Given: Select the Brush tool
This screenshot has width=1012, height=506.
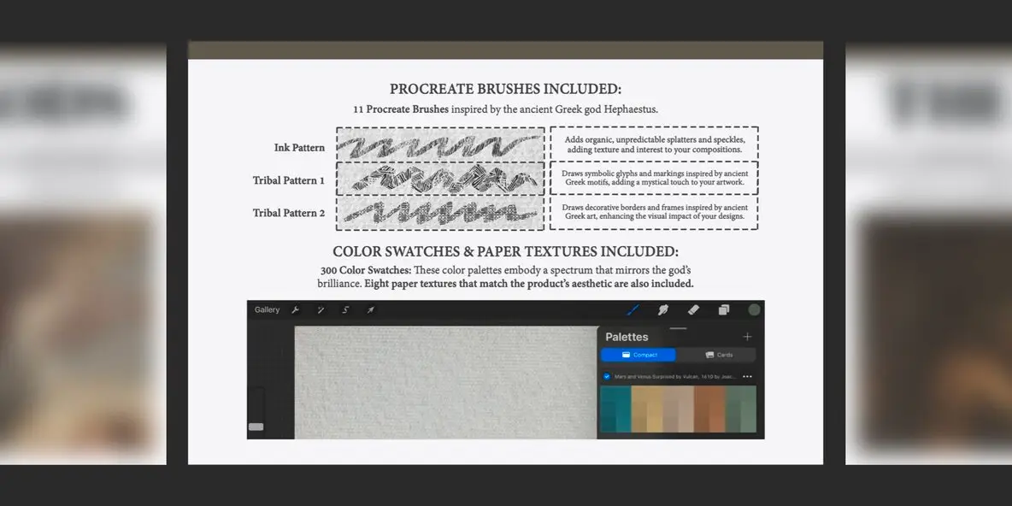Looking at the screenshot, I should click(632, 309).
